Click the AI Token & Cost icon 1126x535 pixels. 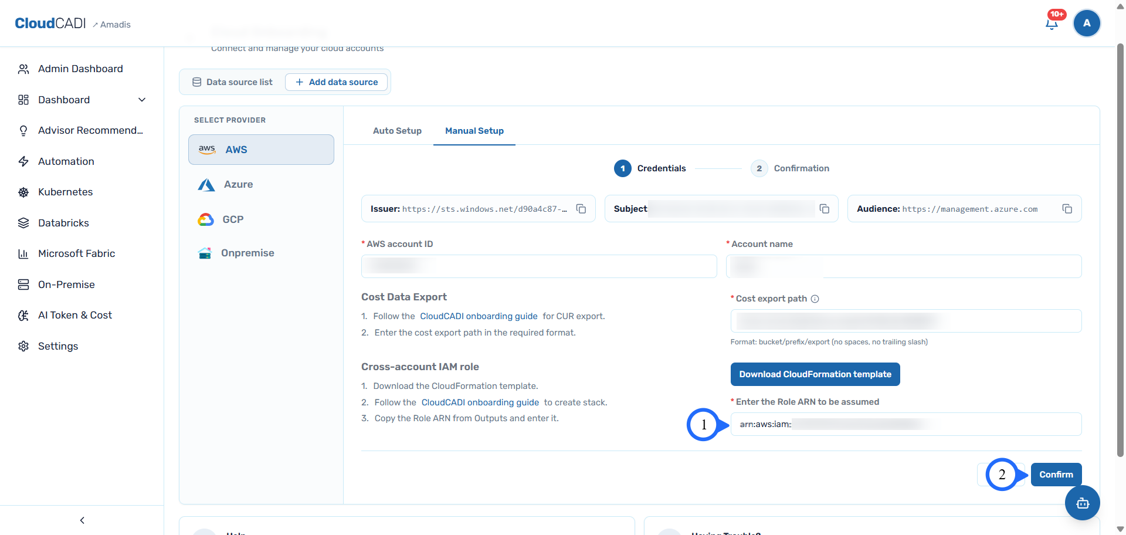(x=23, y=315)
